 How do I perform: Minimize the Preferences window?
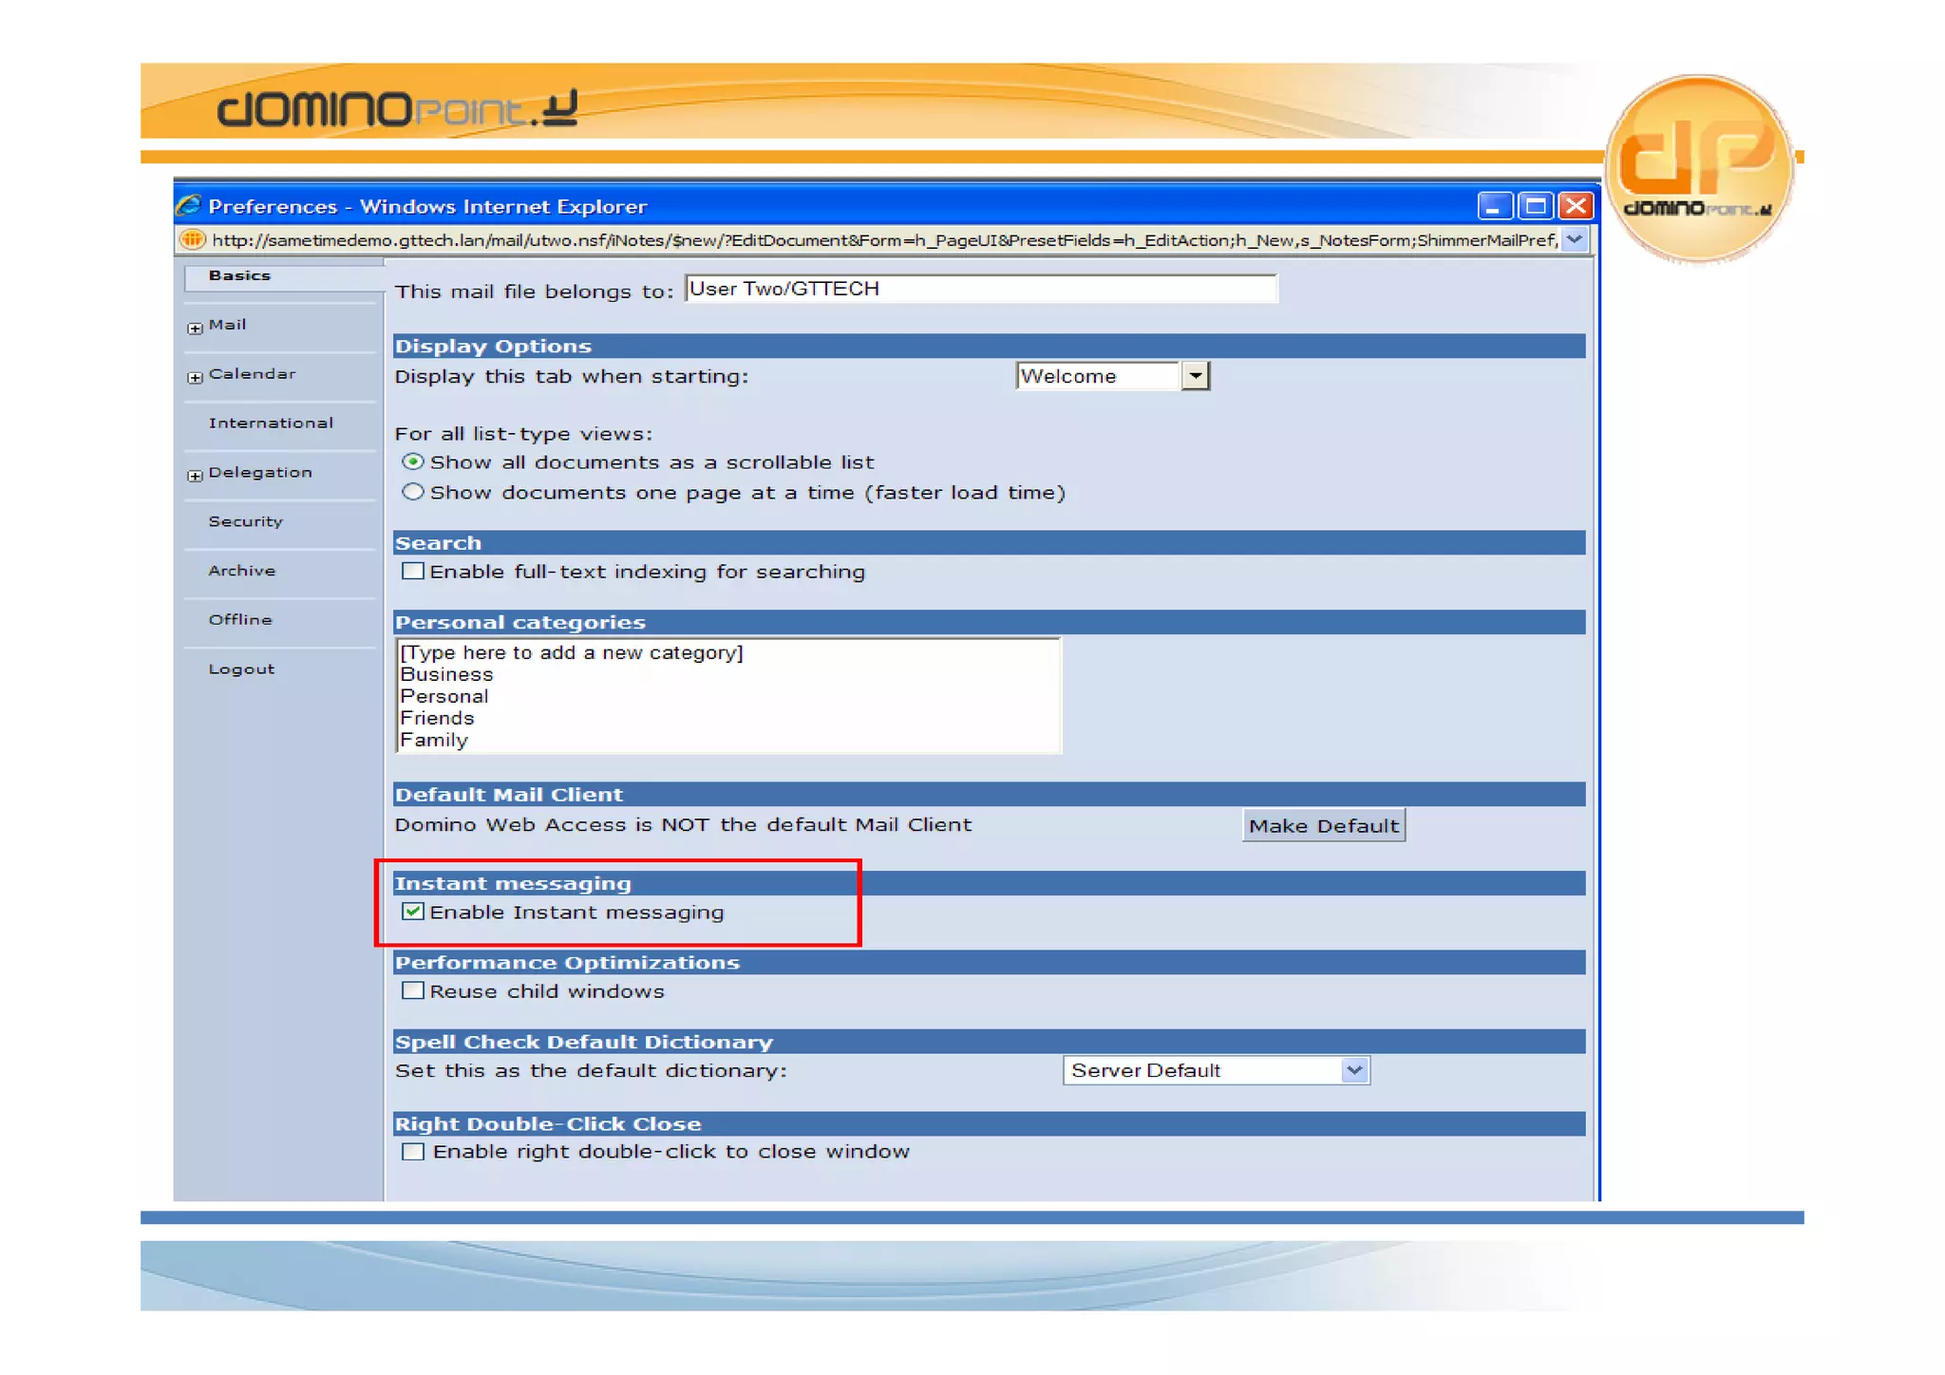(x=1494, y=206)
